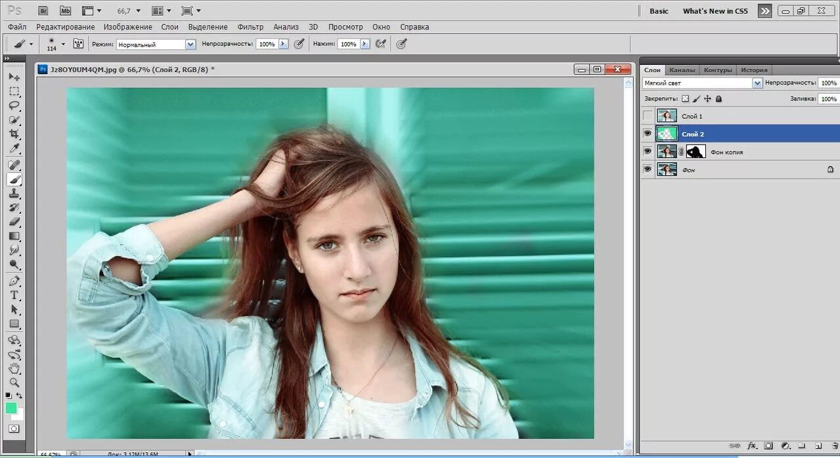Click the green foreground color swatch
840x458 pixels.
point(11,408)
